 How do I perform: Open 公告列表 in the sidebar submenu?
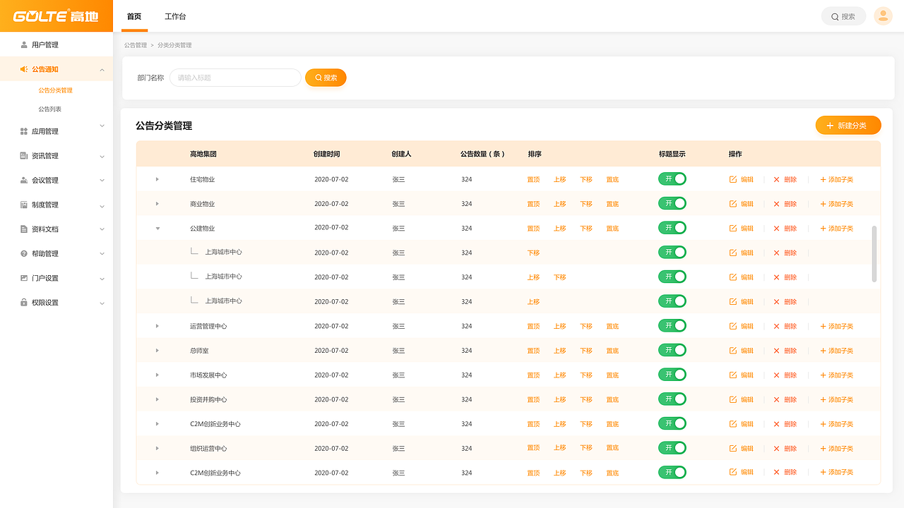click(x=50, y=109)
